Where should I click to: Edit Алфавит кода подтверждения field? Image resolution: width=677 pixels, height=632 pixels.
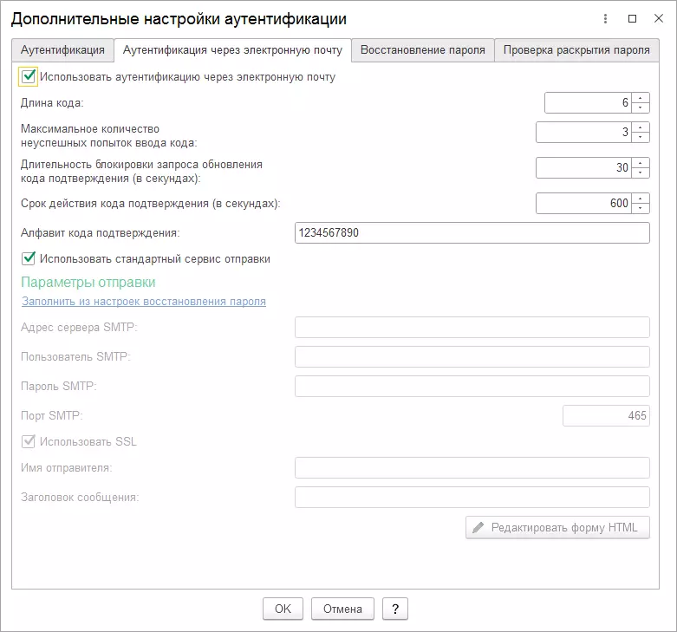[x=472, y=232]
